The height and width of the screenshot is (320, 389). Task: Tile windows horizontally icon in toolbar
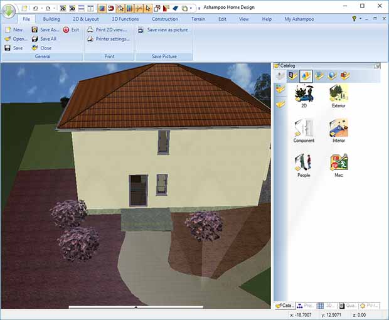pos(82,8)
